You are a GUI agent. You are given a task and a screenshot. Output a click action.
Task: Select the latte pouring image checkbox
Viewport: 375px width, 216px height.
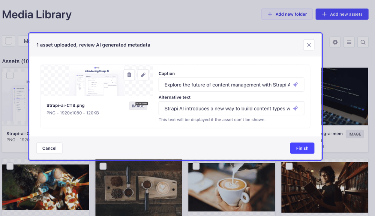[196, 166]
